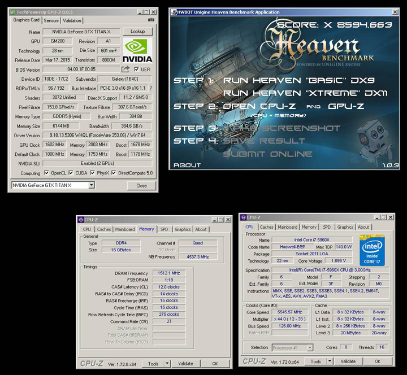Screen dimensions: 407x375
Task: Click Open CPU-Z link in Heaven app
Action: pos(259,106)
